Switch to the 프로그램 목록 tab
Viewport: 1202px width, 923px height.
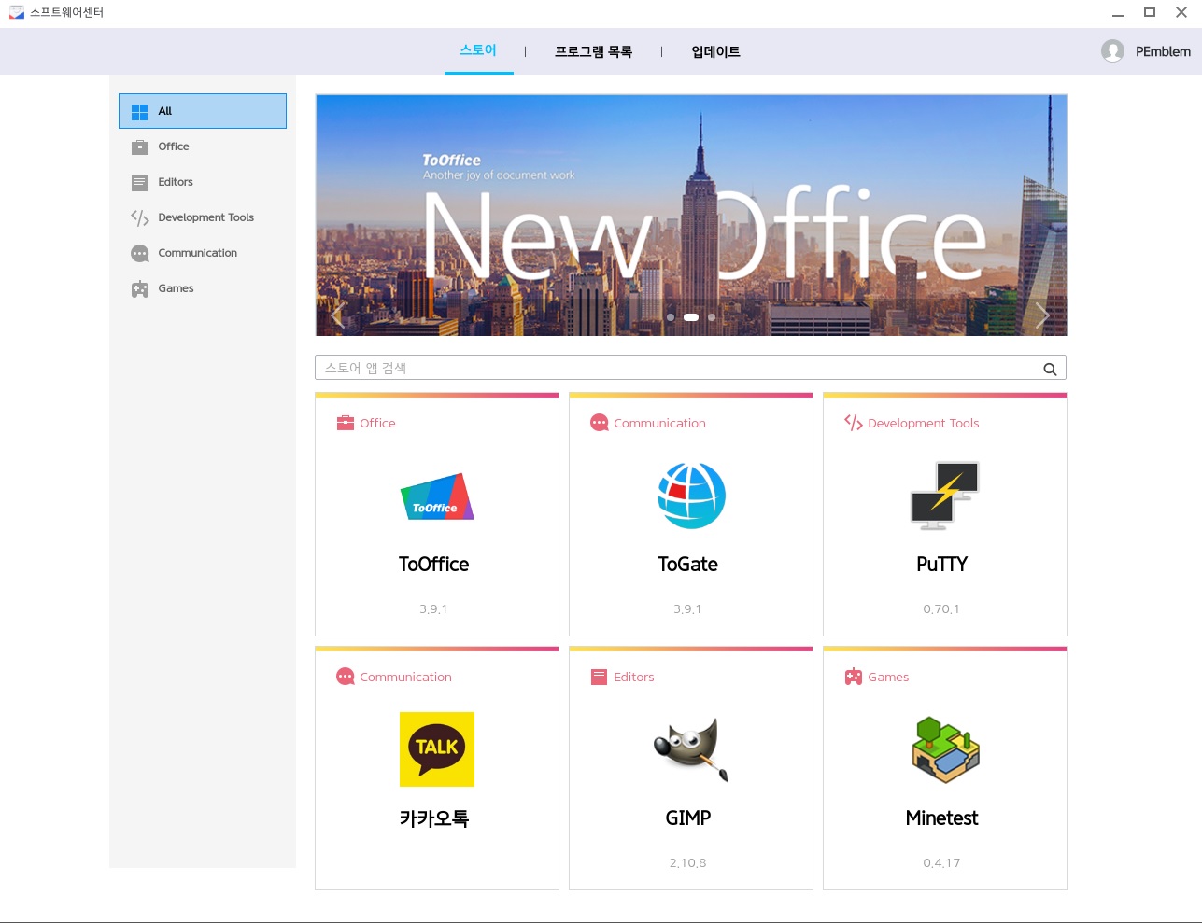click(x=593, y=52)
